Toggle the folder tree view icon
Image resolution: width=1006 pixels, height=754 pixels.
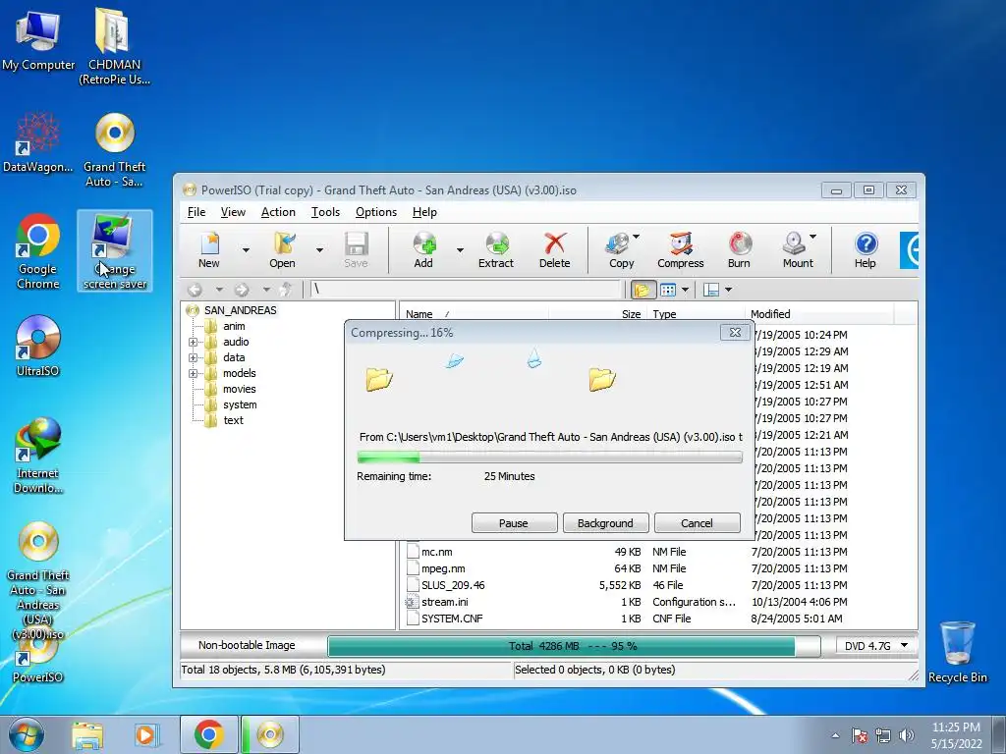642,290
